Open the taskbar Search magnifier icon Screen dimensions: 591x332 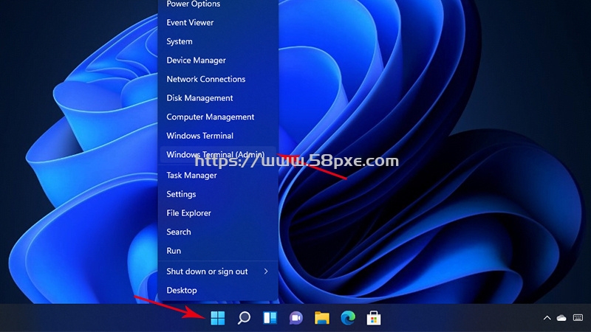coord(244,318)
